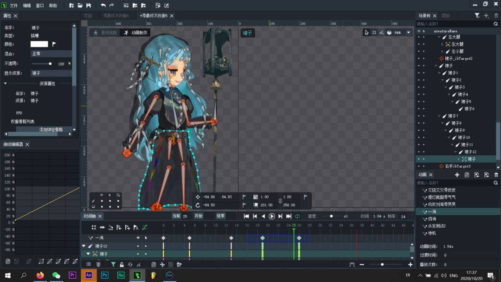Image resolution: width=501 pixels, height=282 pixels.
Task: Delete the selected scene tree item with trash
Action: (496, 15)
